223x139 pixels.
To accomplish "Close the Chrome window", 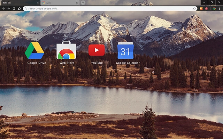I will click(219, 2).
